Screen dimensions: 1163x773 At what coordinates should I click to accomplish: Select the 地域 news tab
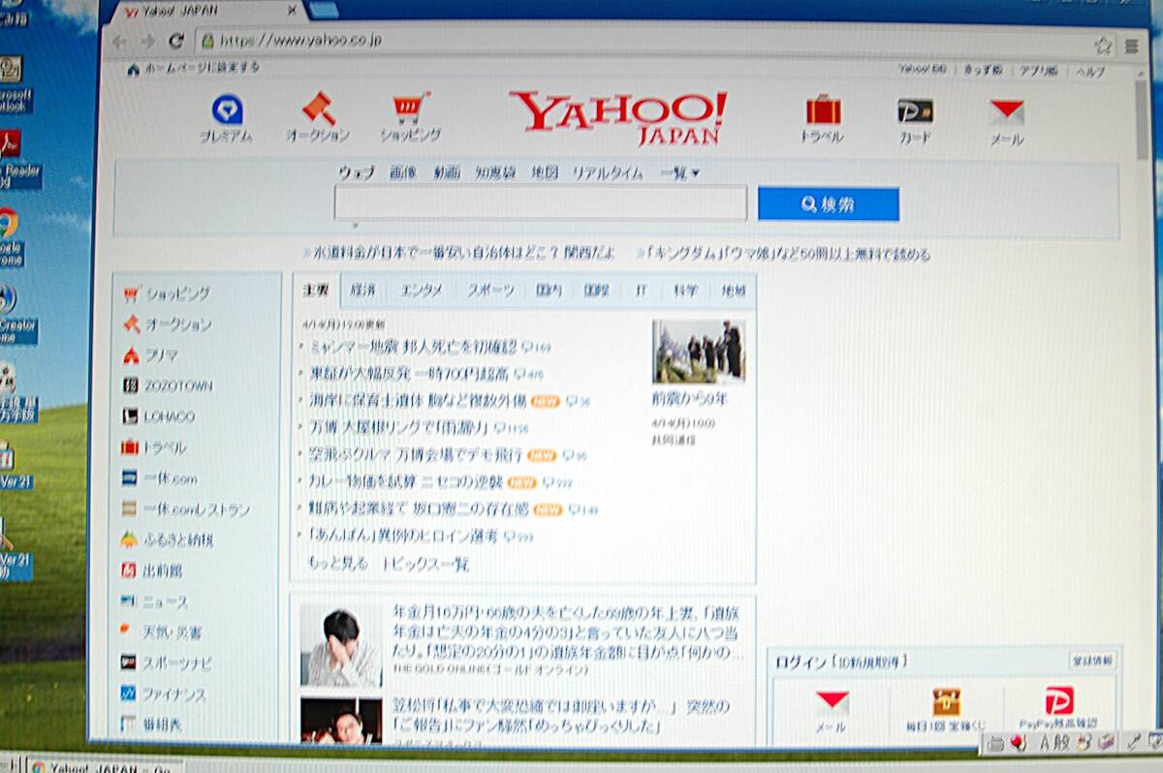[734, 291]
